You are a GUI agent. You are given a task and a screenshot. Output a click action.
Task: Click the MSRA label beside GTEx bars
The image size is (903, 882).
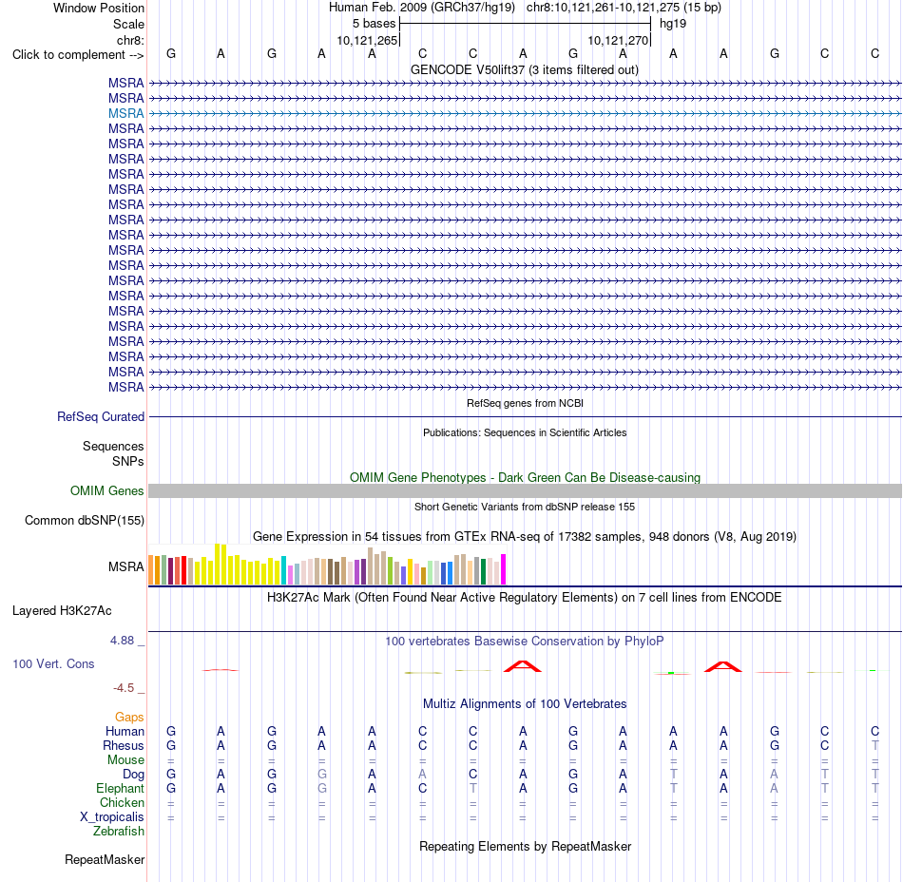pyautogui.click(x=125, y=566)
